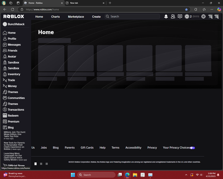Open Gift Cards footer link
This screenshot has height=179, width=223.
coord(87,148)
